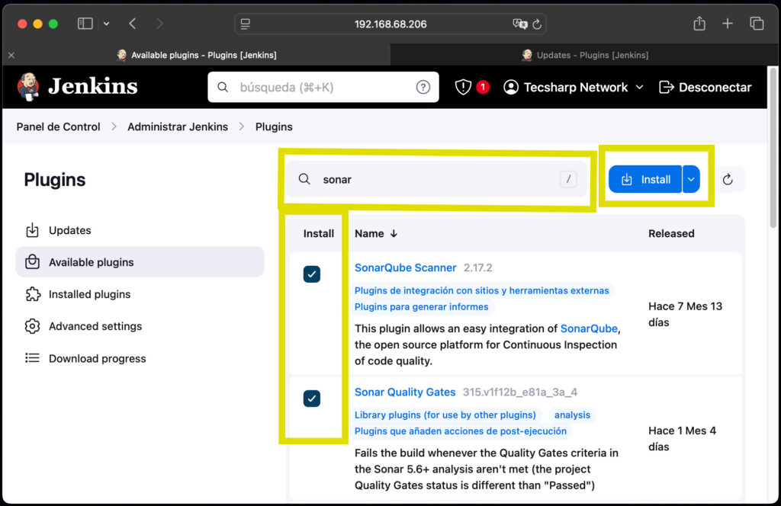The image size is (781, 506).
Task: Click the search help question mark icon
Action: coord(423,87)
